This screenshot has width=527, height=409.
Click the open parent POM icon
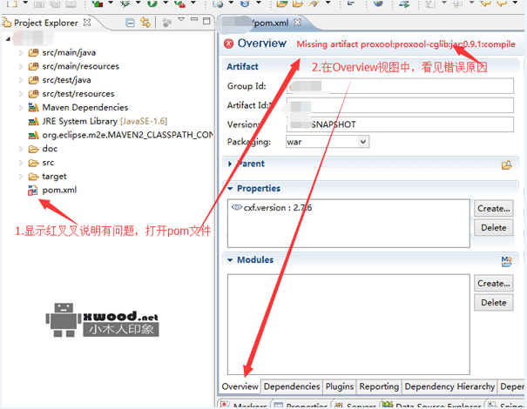(x=506, y=164)
